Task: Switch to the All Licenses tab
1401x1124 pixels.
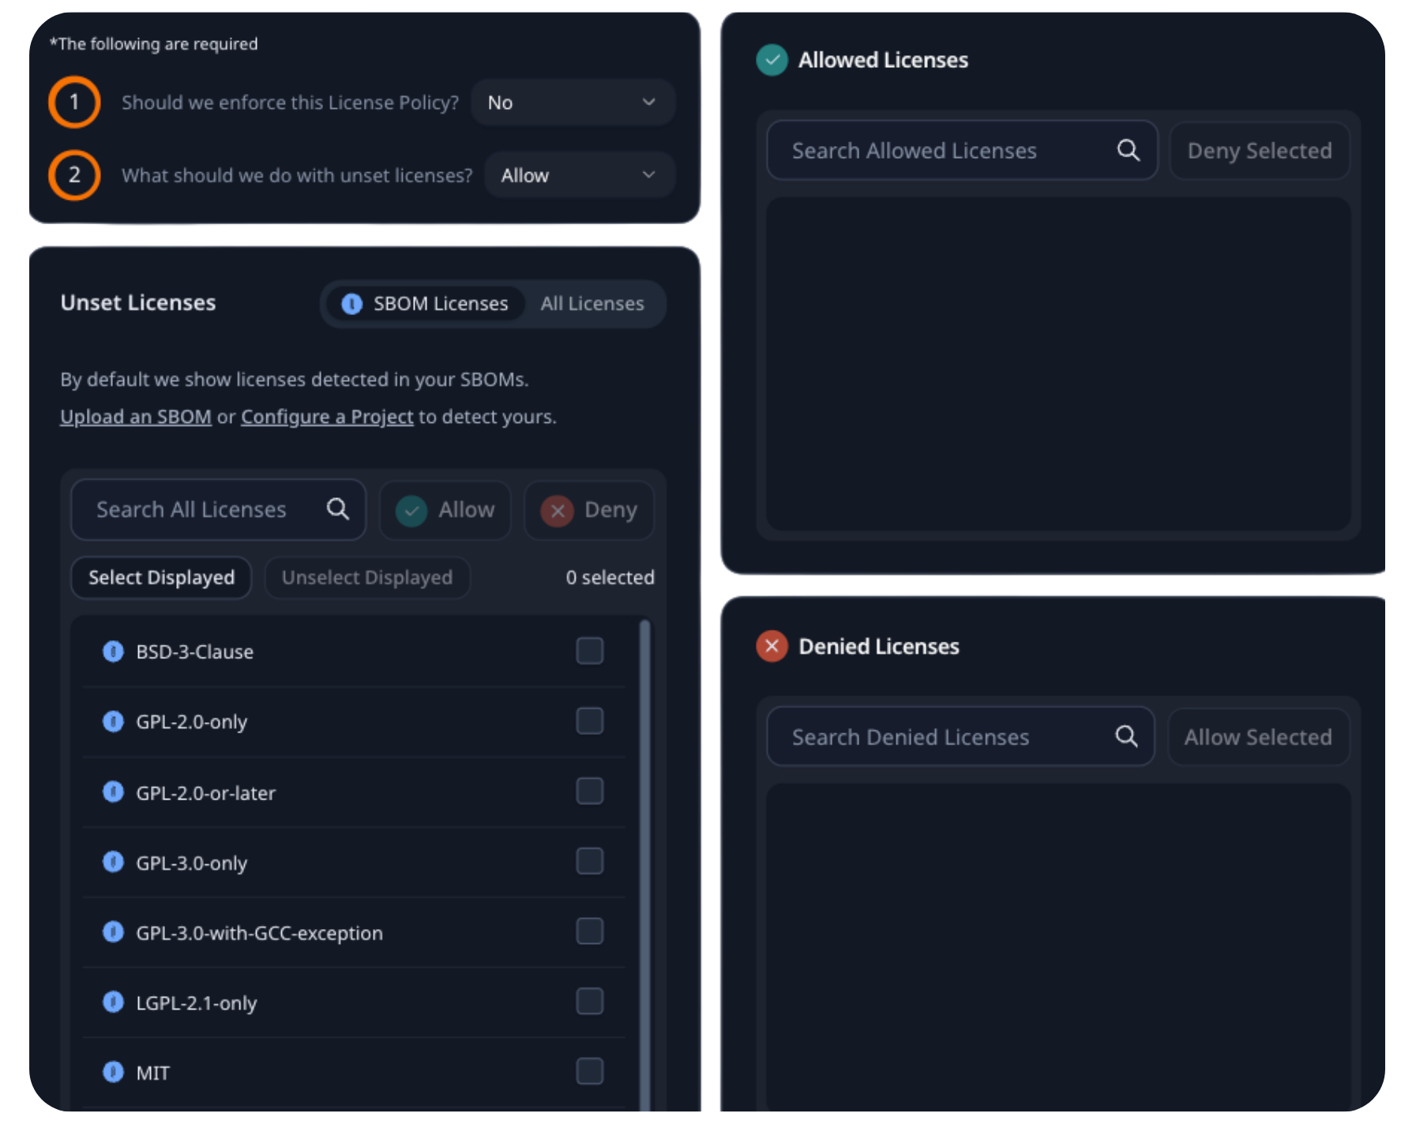Action: 592,303
